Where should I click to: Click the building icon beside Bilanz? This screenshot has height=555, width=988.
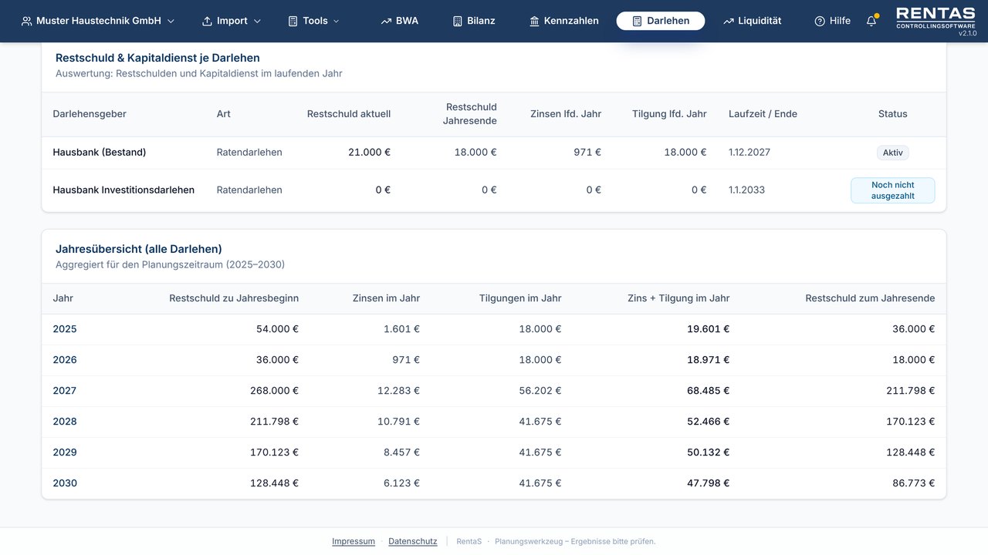[457, 21]
